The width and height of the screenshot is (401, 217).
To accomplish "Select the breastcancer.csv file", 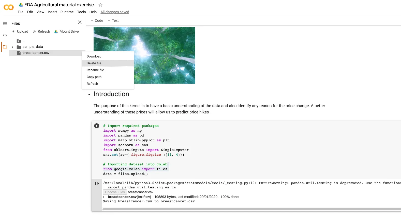I will coord(36,53).
